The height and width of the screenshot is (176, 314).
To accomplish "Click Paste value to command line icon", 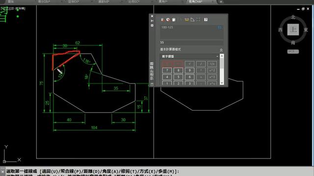I will pyautogui.click(x=174, y=20).
